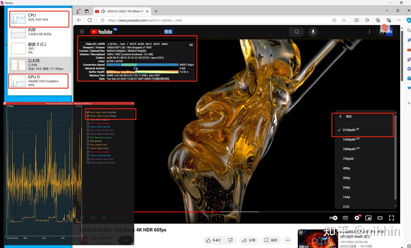Open Edge tab actions menu
The height and width of the screenshot is (248, 411).
(x=87, y=11)
